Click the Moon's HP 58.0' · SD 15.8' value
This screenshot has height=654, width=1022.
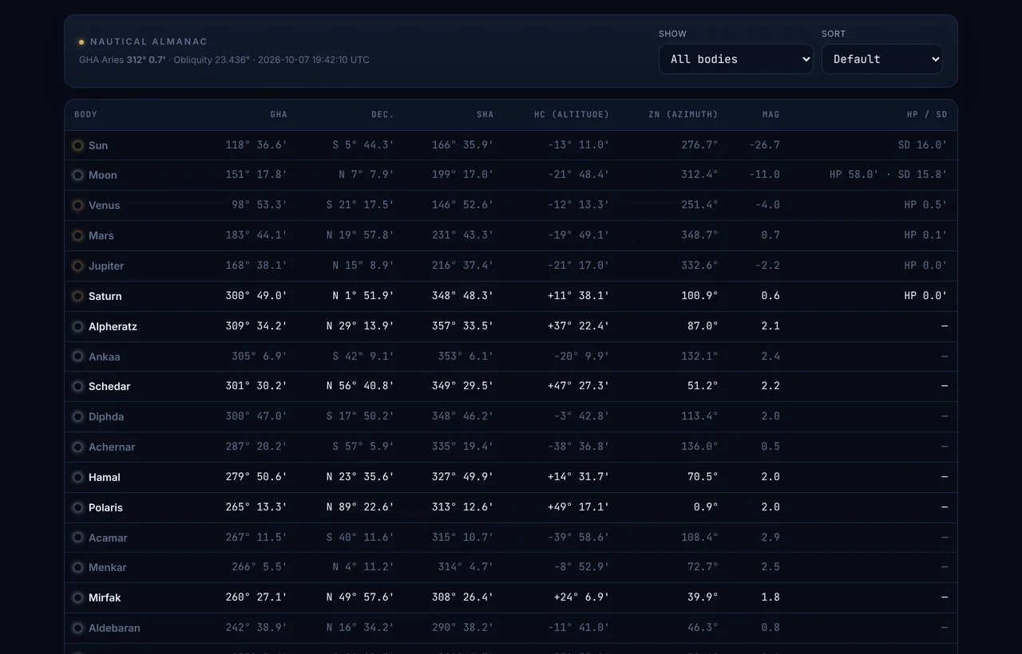[889, 175]
